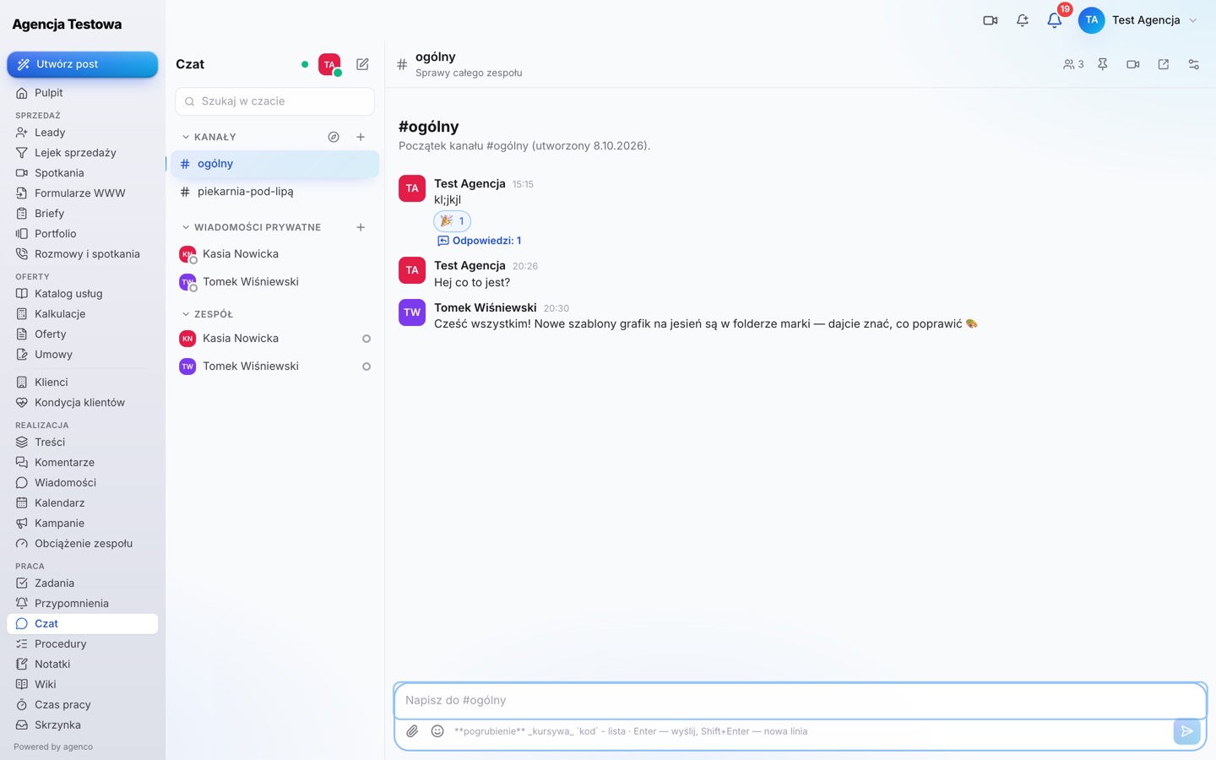Image resolution: width=1216 pixels, height=760 pixels.
Task: Click the reminder bell icon in top bar
Action: [x=1023, y=20]
